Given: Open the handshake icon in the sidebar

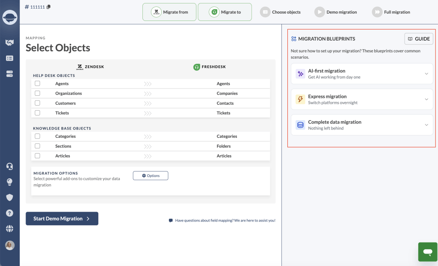Looking at the screenshot, I should 9,42.
